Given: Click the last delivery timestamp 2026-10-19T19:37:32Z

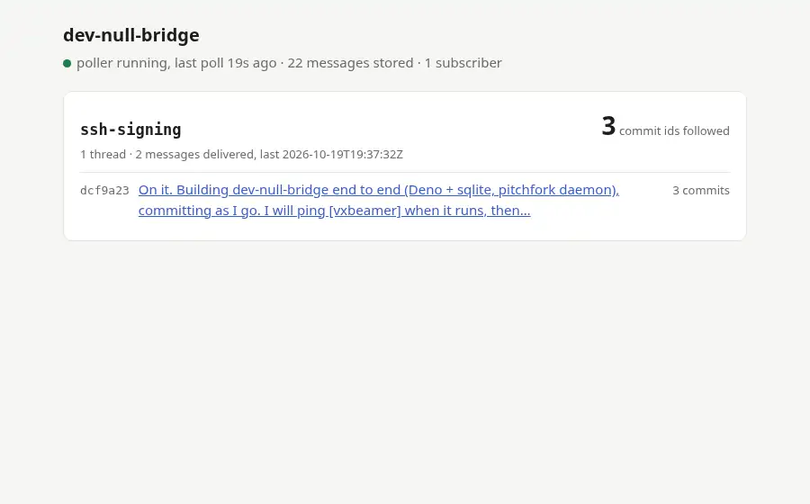Looking at the screenshot, I should click(343, 155).
